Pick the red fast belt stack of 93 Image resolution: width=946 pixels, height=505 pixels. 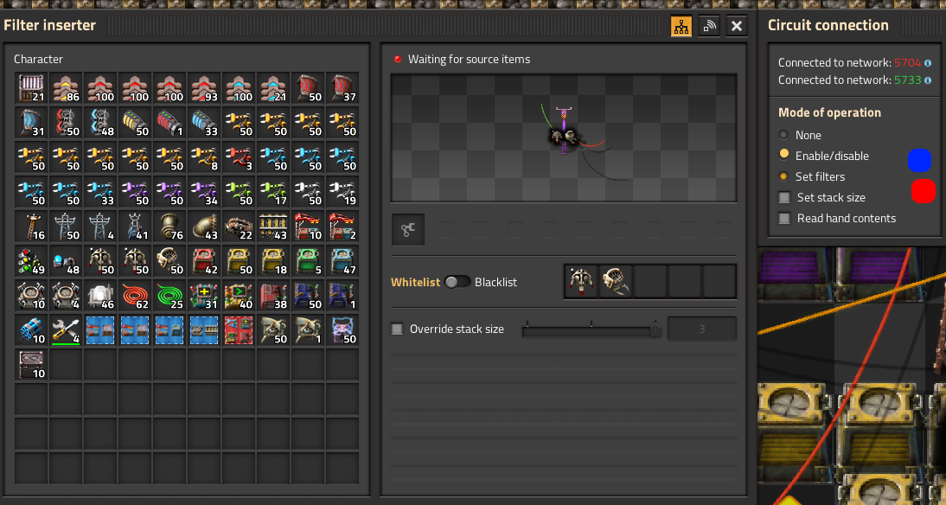click(x=204, y=89)
